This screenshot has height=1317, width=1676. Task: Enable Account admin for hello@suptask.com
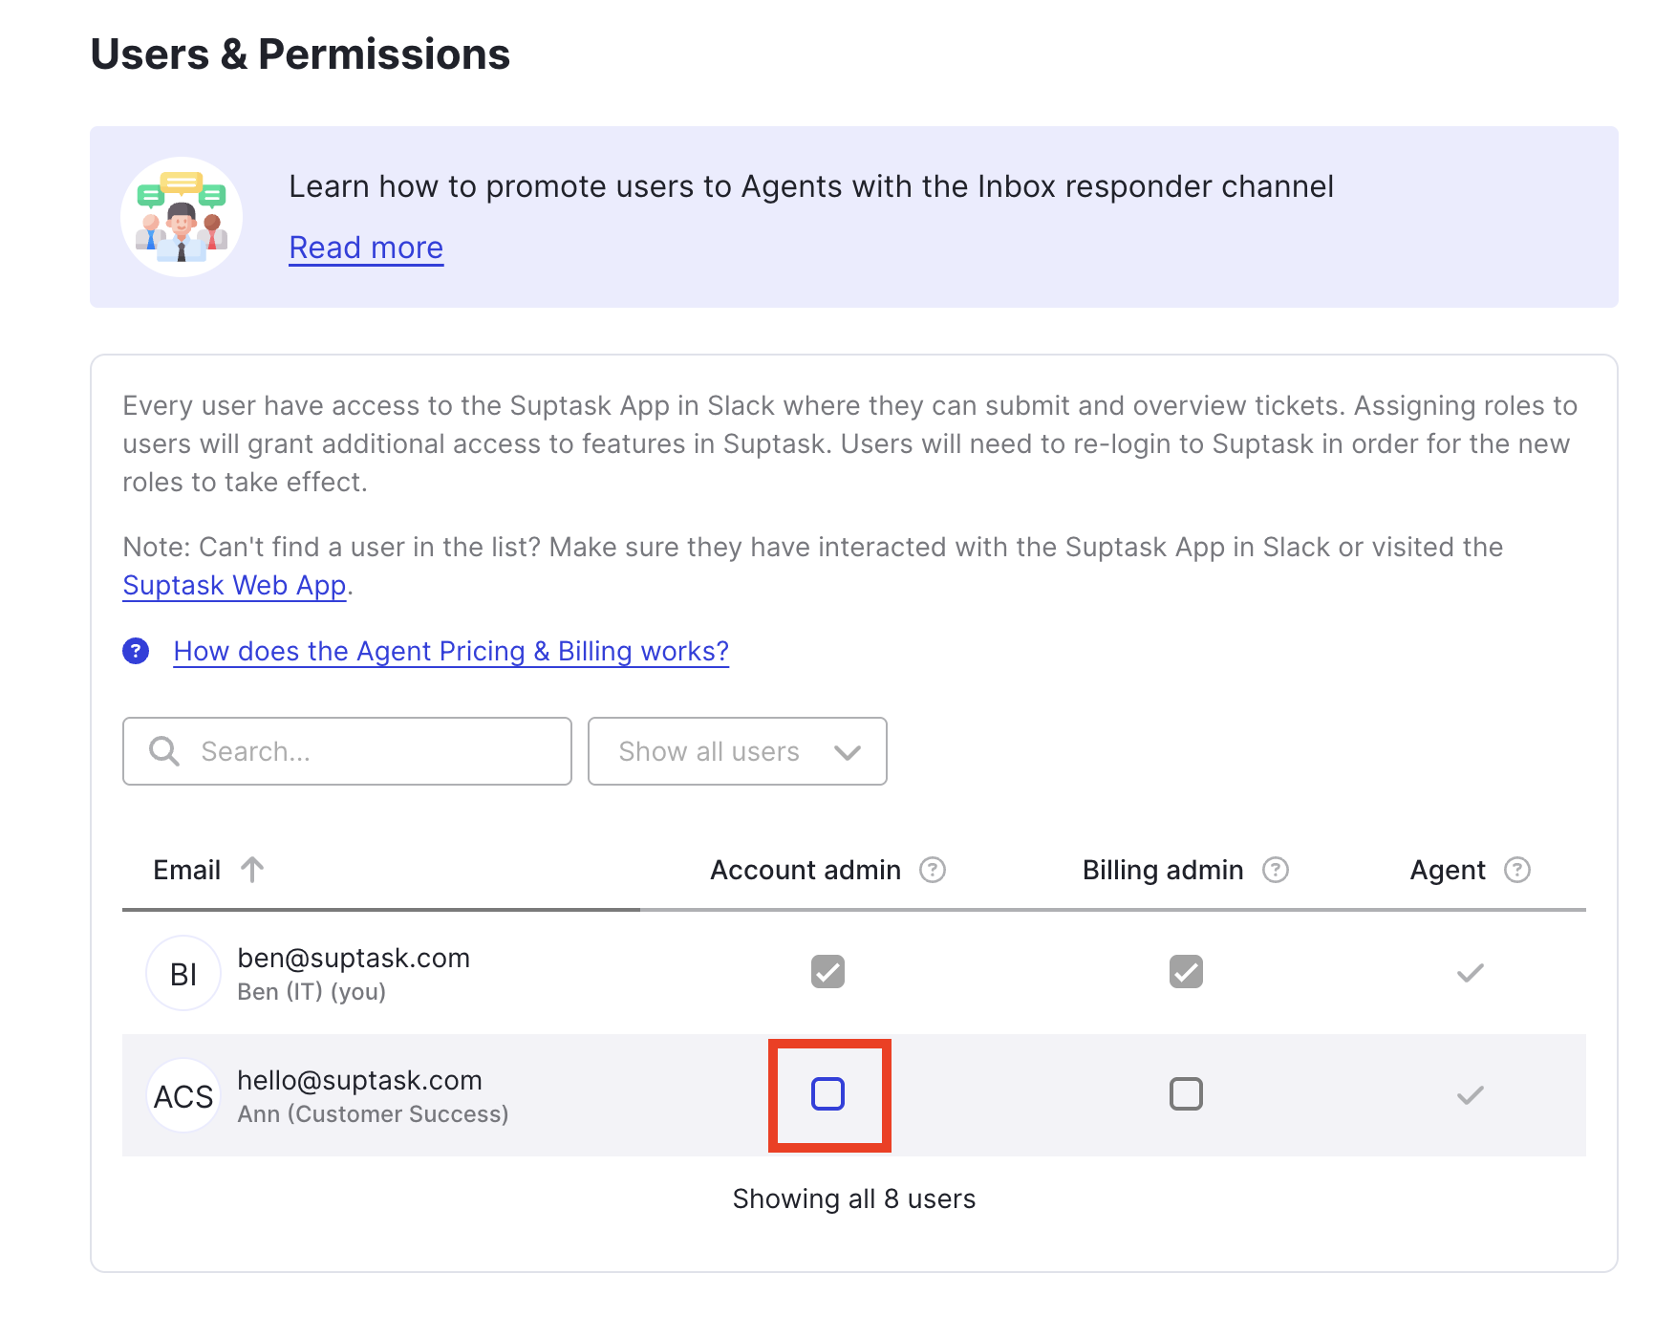pyautogui.click(x=827, y=1094)
